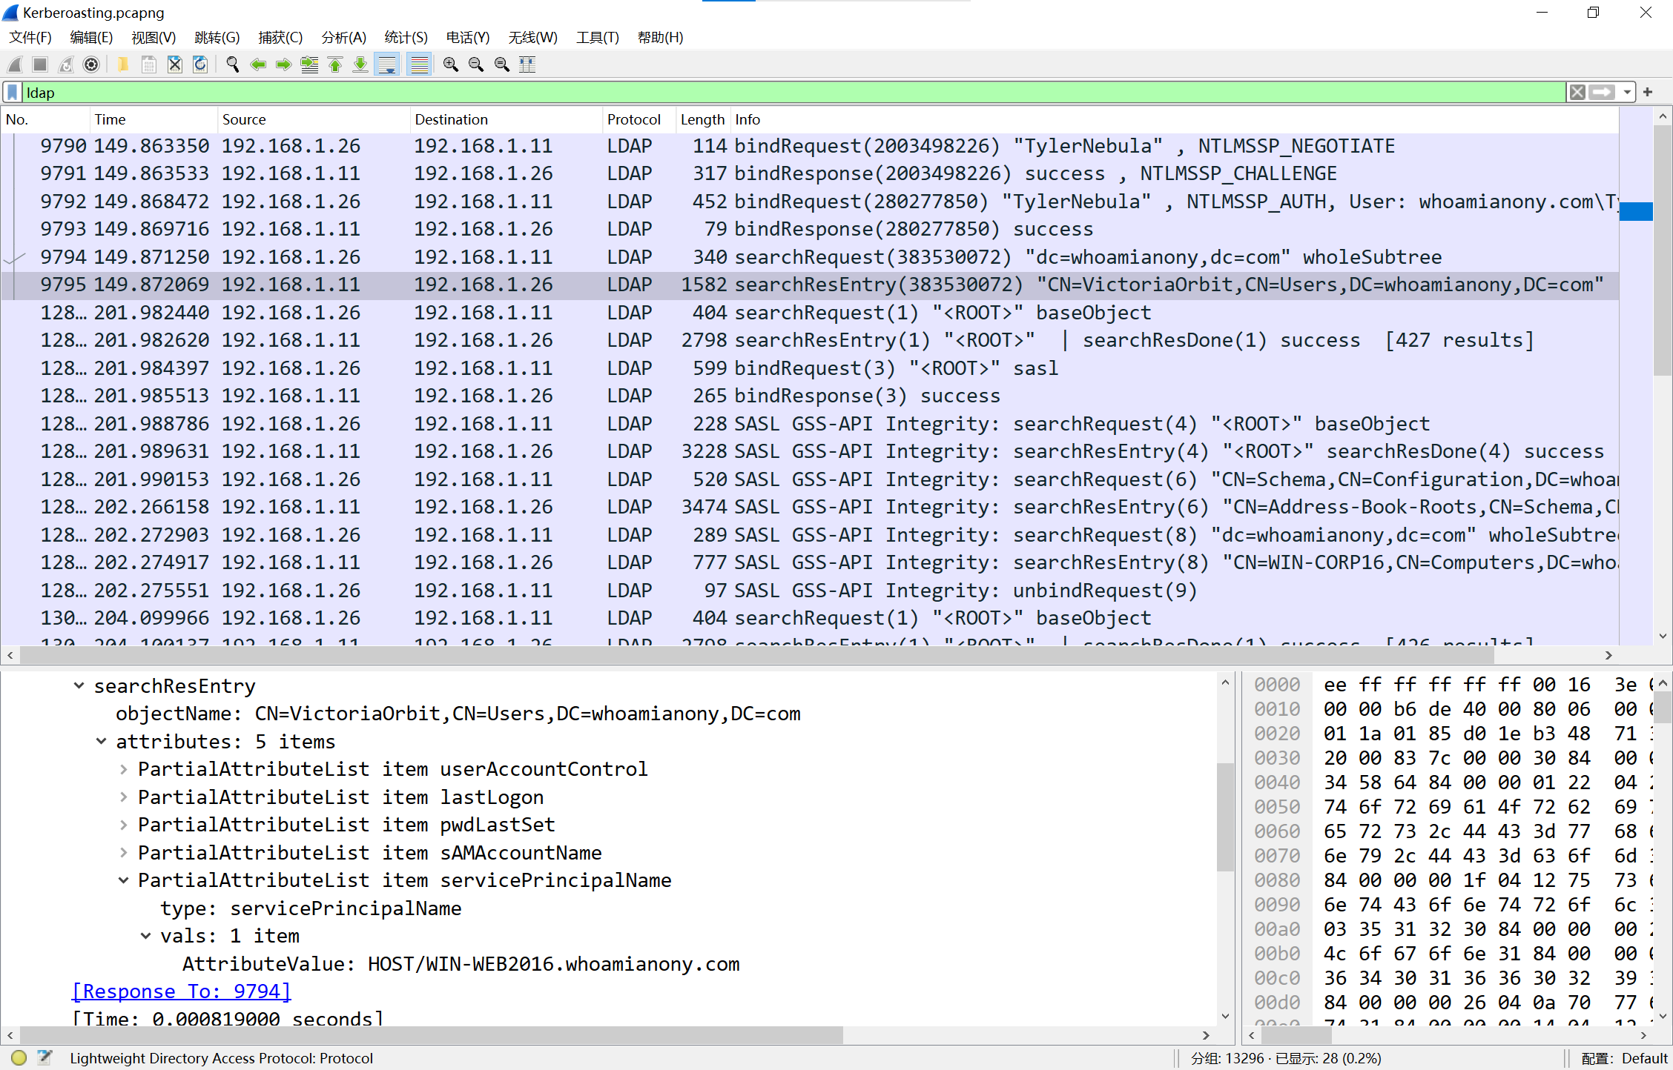Screen dimensions: 1673x1070
Task: Collapse the vals: 1 item node
Action: pyautogui.click(x=145, y=936)
